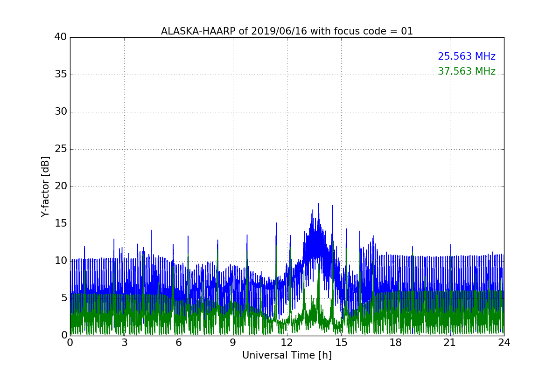This screenshot has width=560, height=373.
Task: Click the x-axis tick label 9
Action: click(x=233, y=342)
